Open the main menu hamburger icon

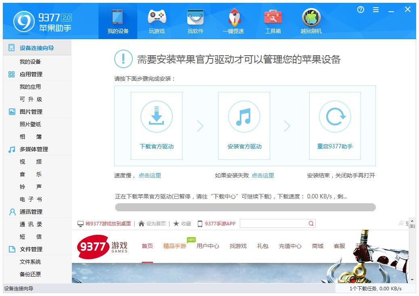pos(376,10)
